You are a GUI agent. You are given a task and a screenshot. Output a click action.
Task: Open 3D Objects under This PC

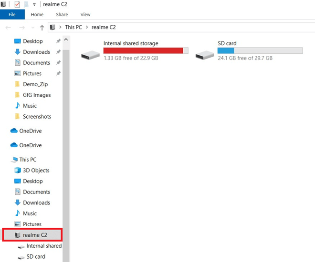[x=36, y=171]
